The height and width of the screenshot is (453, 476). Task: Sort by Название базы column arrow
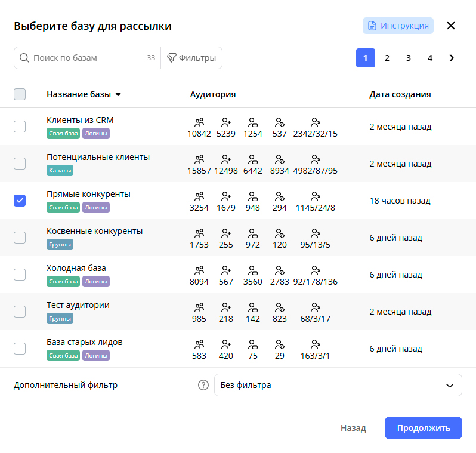tap(118, 94)
